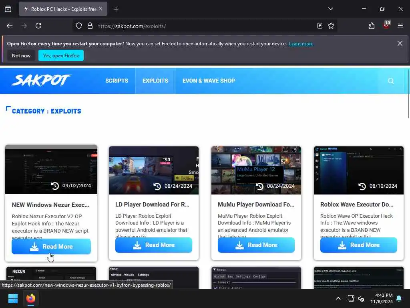Open the NEZUR thumbnail in the second row
Viewport: 410px width, 308px height.
point(51,274)
